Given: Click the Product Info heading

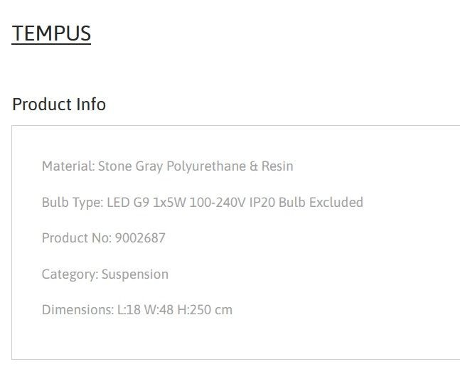Looking at the screenshot, I should pos(59,105).
